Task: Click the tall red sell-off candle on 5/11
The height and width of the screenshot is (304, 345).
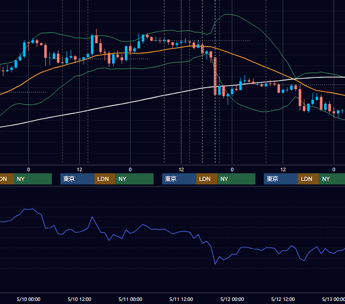Action: pos(215,76)
